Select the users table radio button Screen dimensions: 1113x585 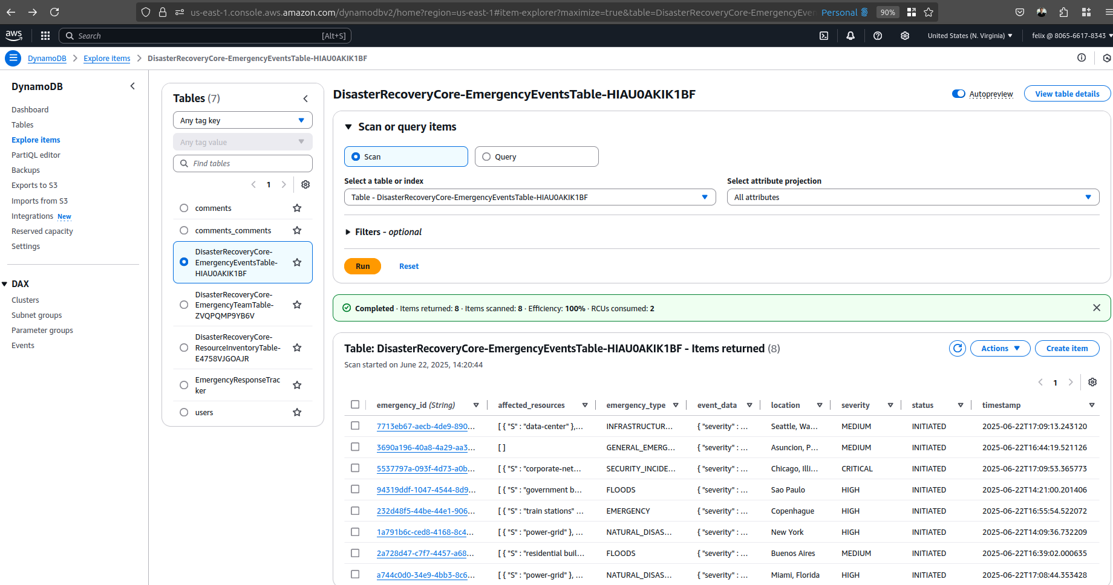click(184, 412)
